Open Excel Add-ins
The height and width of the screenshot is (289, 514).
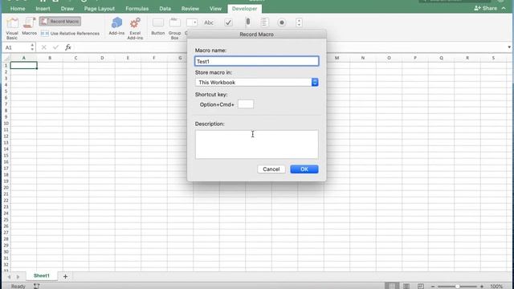pos(135,29)
